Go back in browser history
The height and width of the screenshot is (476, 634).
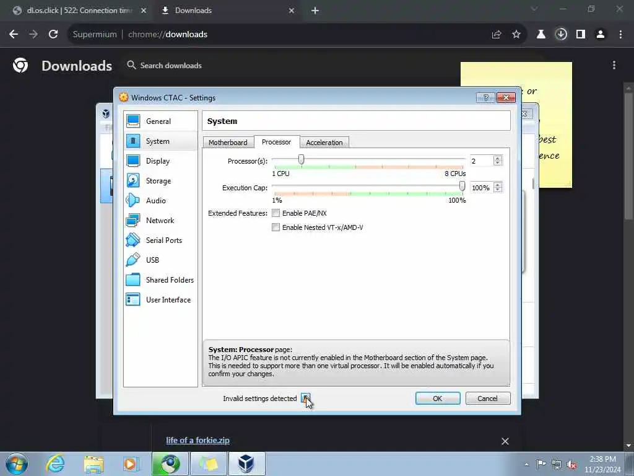click(x=14, y=35)
